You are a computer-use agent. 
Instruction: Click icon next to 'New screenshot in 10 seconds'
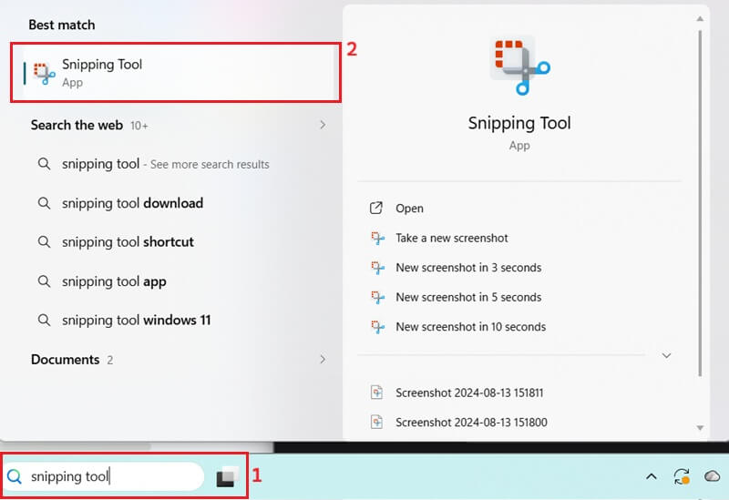click(x=377, y=327)
